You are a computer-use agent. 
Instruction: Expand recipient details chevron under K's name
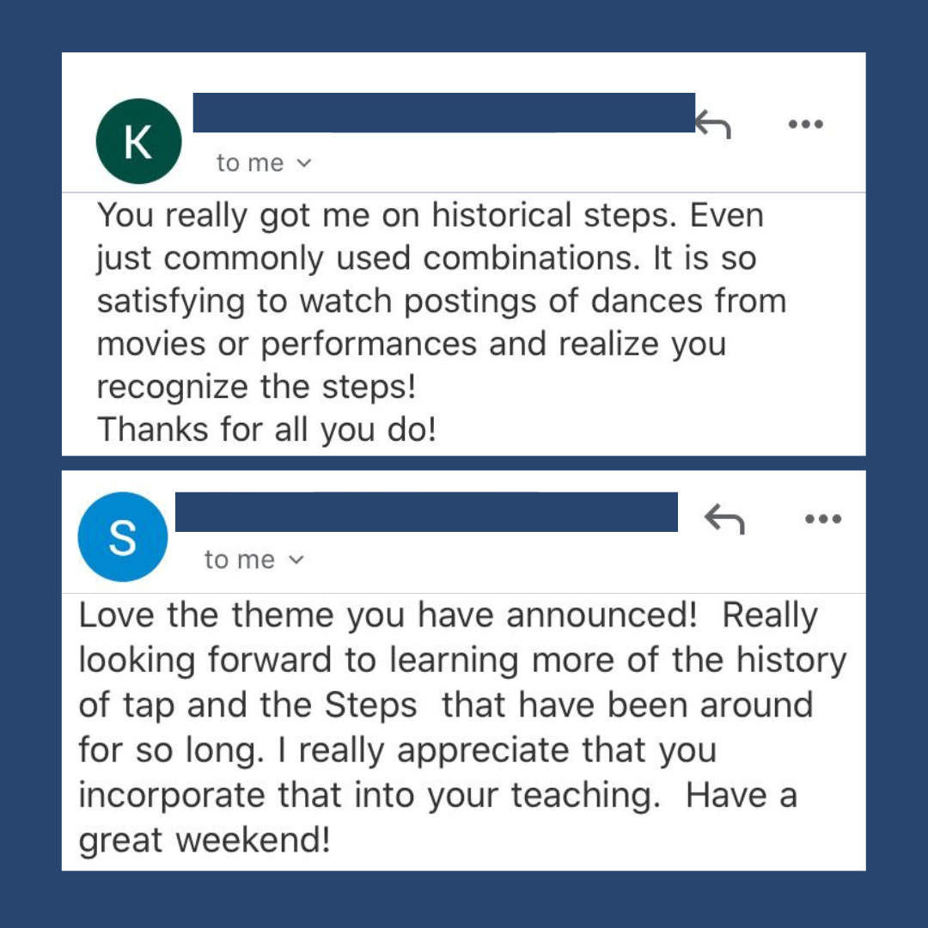point(303,163)
